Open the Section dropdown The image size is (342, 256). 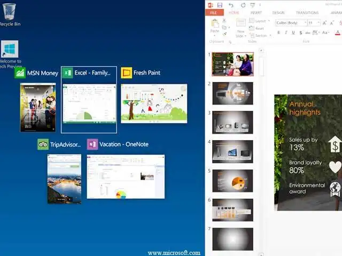(260, 36)
